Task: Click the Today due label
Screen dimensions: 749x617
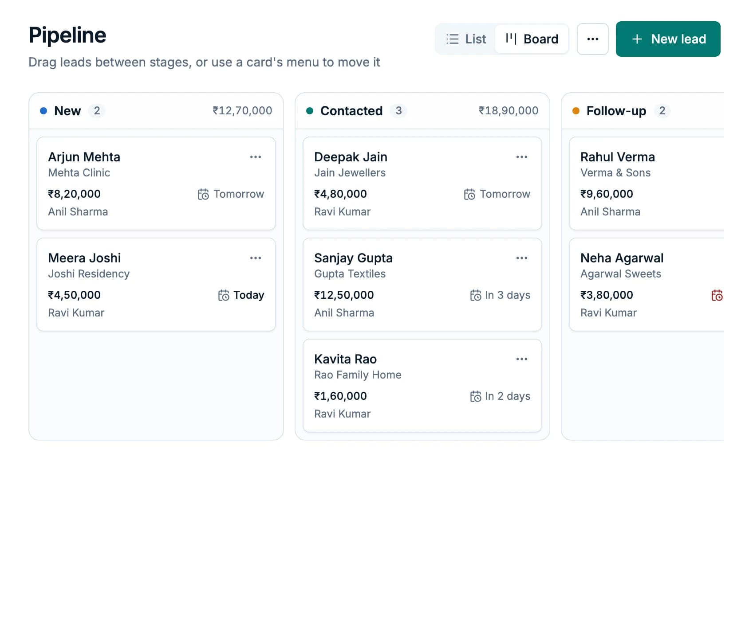Action: 249,295
